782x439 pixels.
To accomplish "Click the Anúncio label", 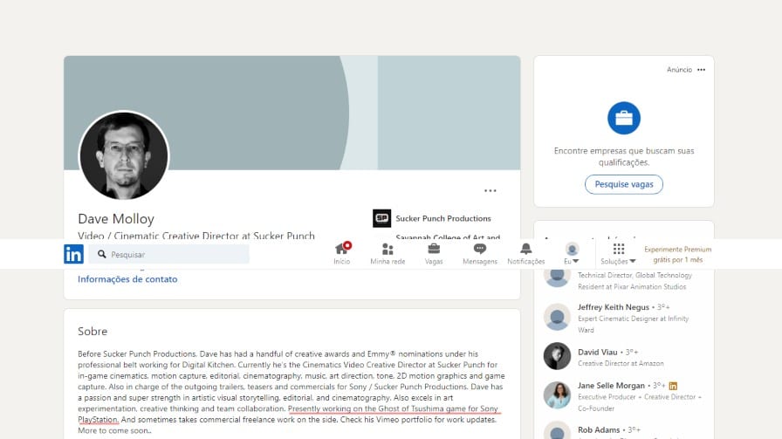I will click(x=679, y=70).
